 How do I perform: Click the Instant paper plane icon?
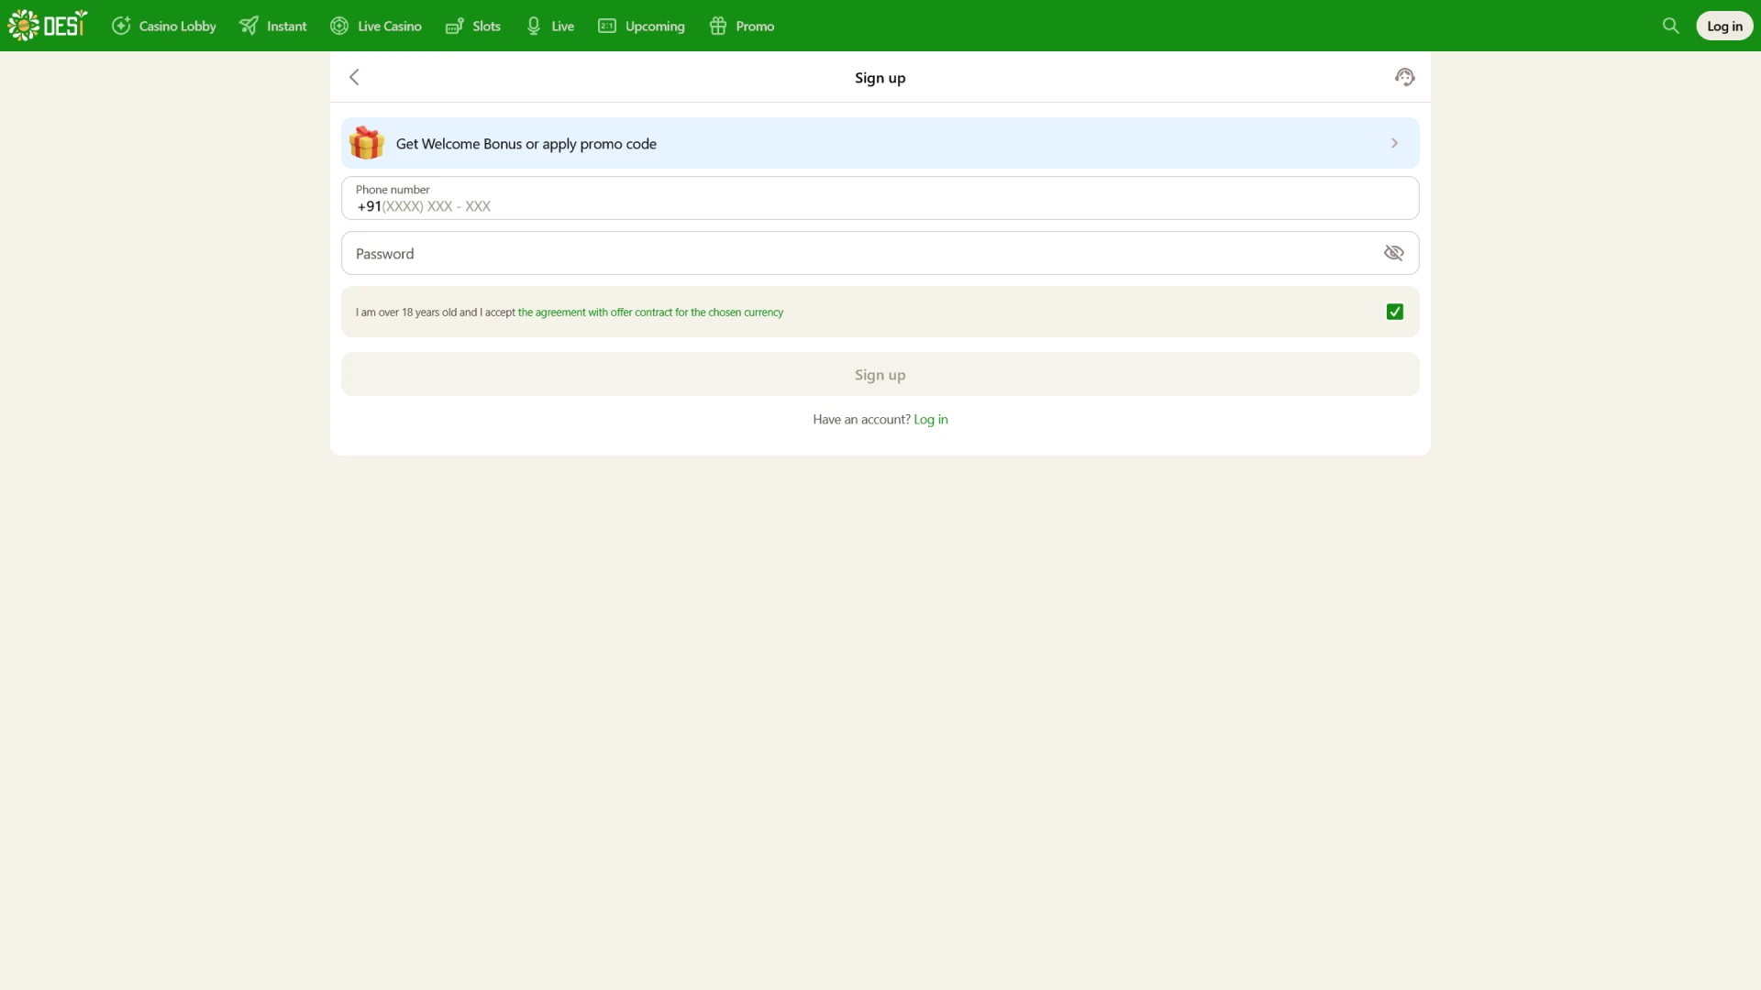pyautogui.click(x=249, y=26)
